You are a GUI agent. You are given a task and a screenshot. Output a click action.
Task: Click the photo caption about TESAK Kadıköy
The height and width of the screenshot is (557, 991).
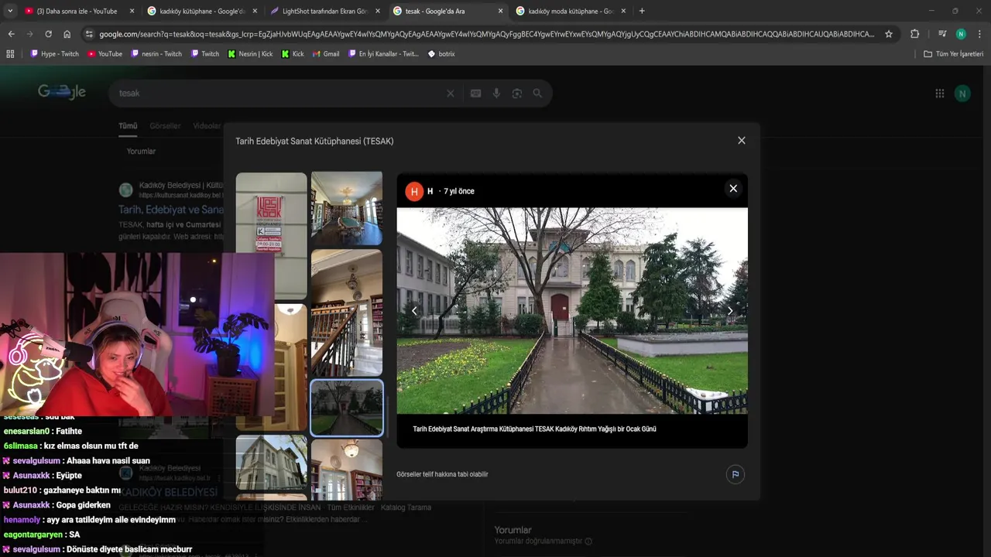tap(534, 429)
